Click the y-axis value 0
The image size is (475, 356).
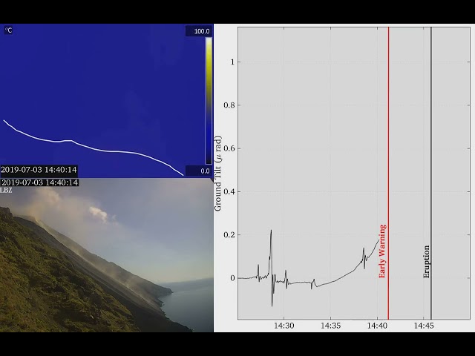tap(232, 278)
